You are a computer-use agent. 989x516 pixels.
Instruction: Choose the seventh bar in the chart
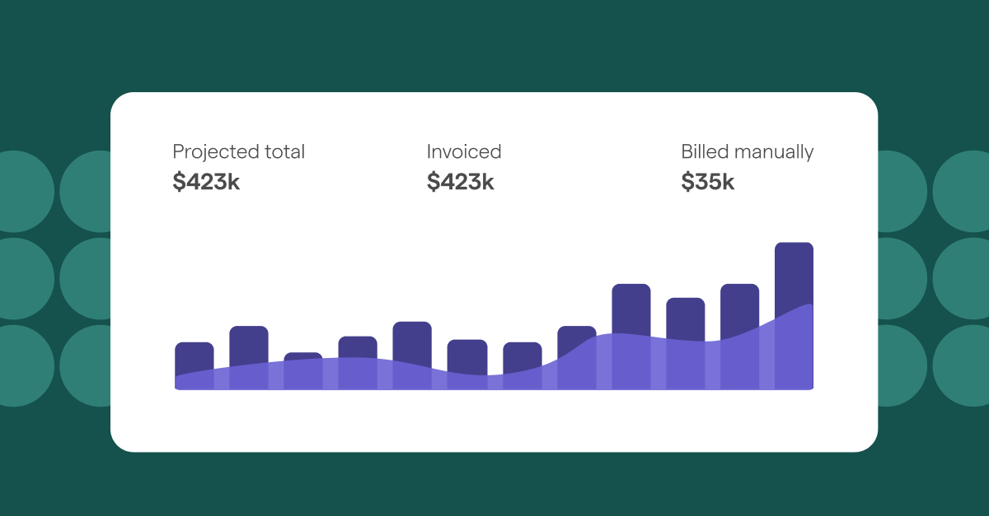pos(523,356)
